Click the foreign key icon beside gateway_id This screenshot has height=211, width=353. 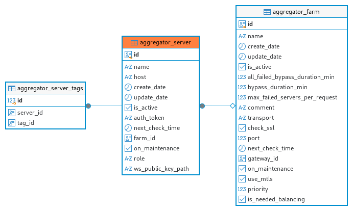(242, 159)
